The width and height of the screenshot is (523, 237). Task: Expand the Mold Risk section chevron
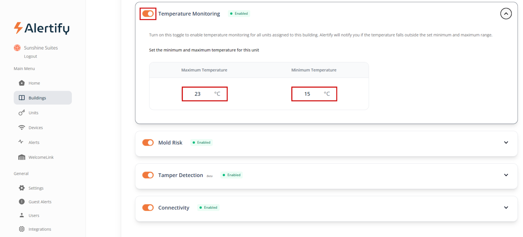506,143
